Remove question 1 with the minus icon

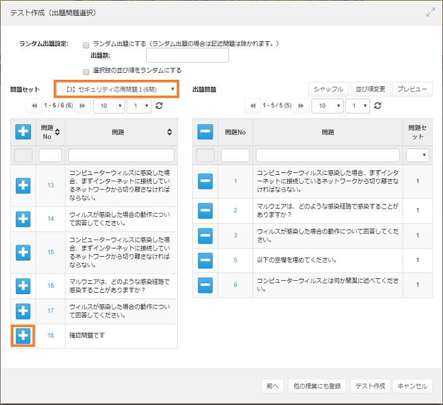coord(205,181)
